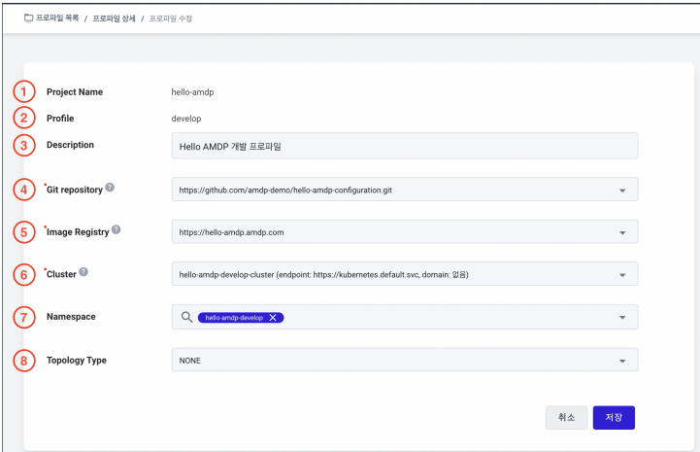Open the Namespace dropdown arrow

click(x=622, y=318)
